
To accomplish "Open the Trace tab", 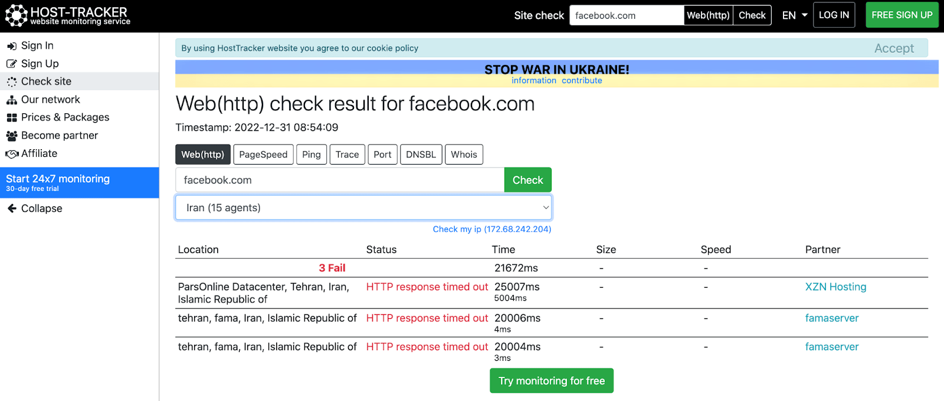I will (x=347, y=155).
